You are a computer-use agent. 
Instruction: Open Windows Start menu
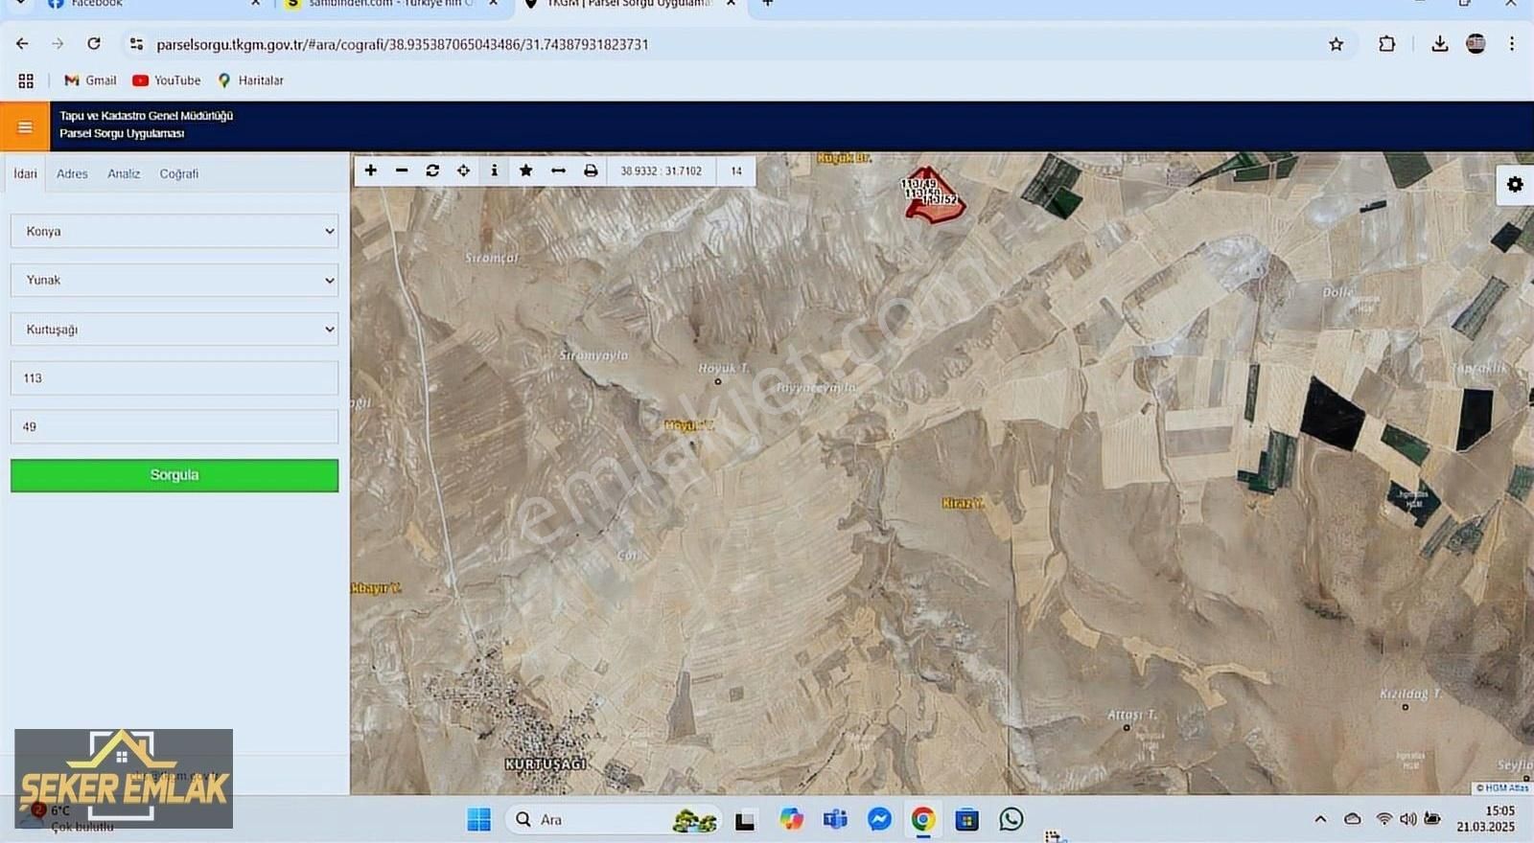click(x=478, y=819)
